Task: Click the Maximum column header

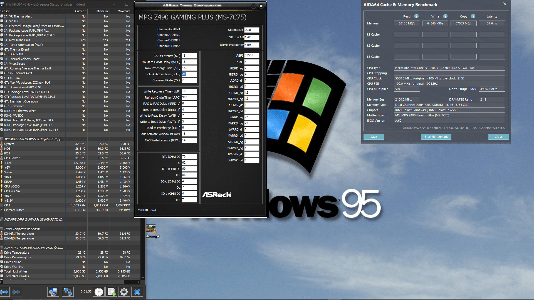Action: [x=123, y=11]
